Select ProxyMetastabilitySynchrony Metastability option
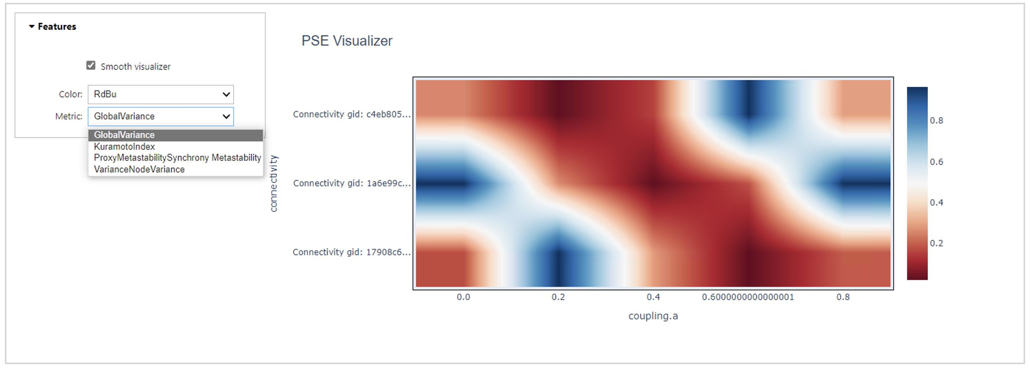The width and height of the screenshot is (1030, 369). [x=177, y=158]
